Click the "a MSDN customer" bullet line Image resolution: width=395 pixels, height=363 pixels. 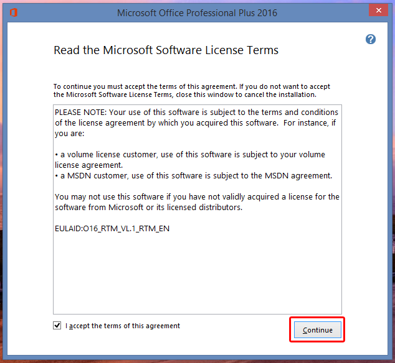point(194,176)
